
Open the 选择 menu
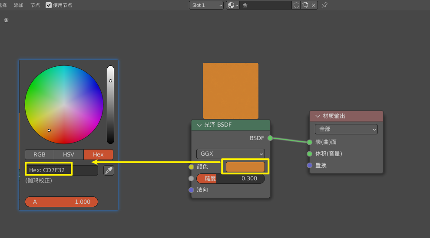[3, 5]
